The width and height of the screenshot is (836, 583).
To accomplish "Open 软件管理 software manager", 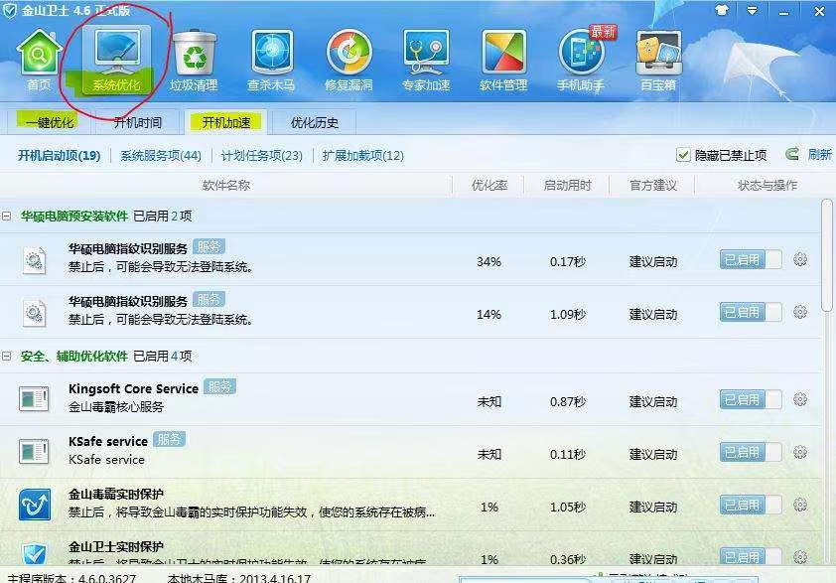I will click(x=502, y=57).
